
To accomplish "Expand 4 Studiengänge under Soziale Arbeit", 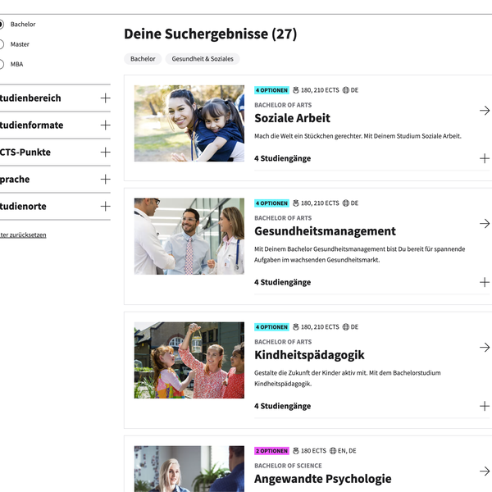I will [x=485, y=158].
